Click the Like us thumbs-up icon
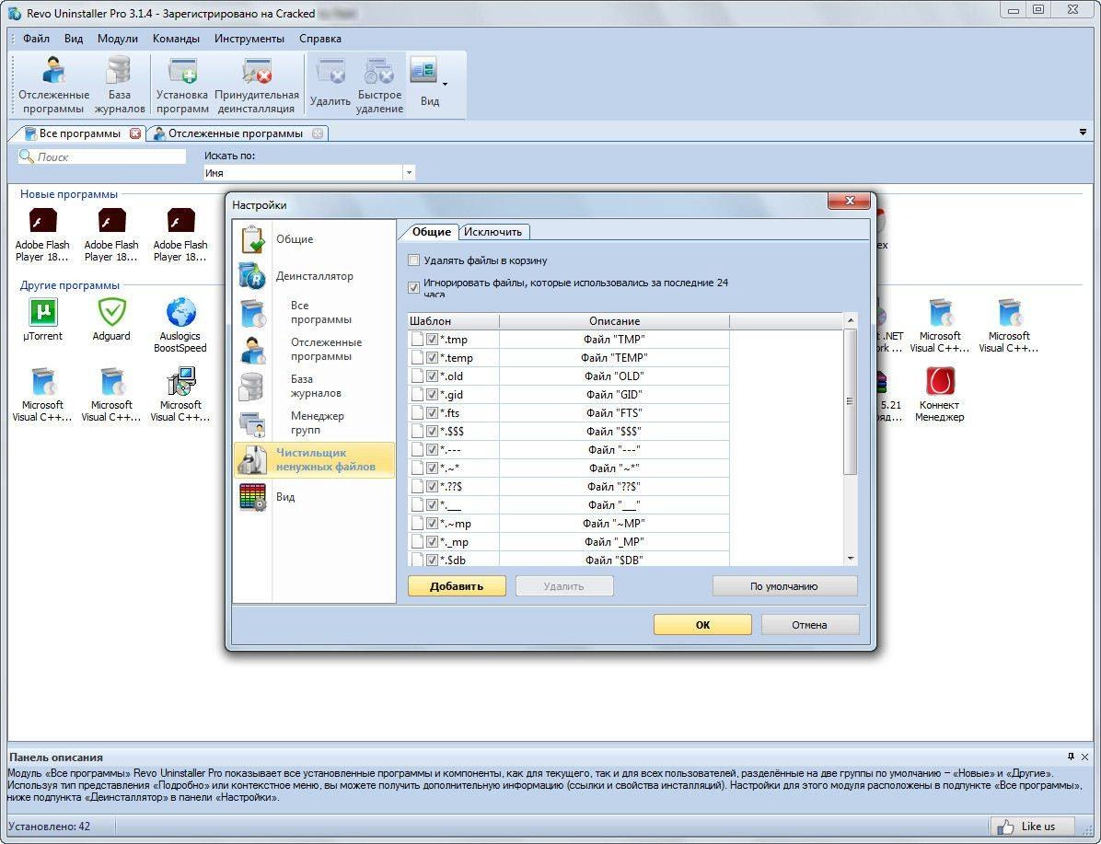1101x844 pixels. (x=1005, y=827)
